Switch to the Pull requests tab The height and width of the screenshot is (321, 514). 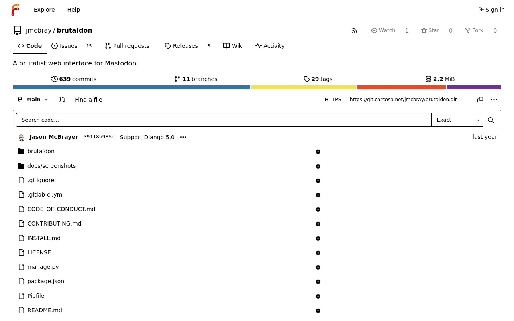pos(127,46)
